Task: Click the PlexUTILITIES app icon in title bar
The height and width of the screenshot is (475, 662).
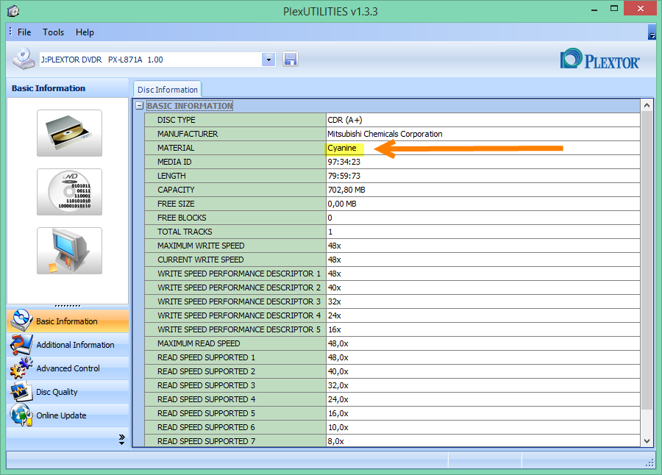Action: click(13, 11)
